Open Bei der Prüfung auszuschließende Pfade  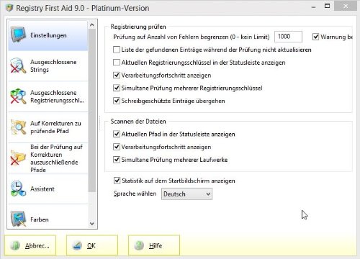48,158
